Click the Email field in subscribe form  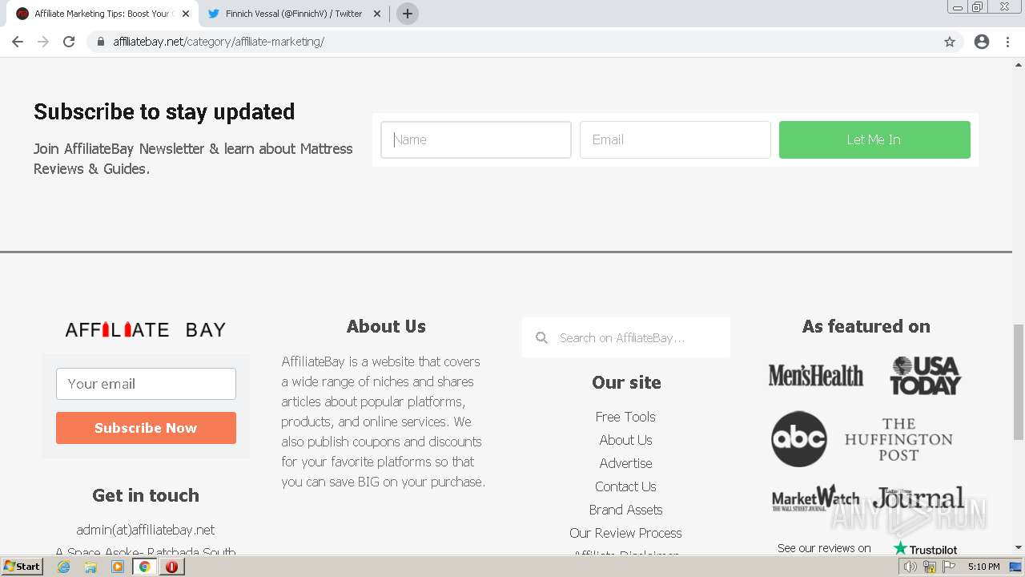point(675,139)
